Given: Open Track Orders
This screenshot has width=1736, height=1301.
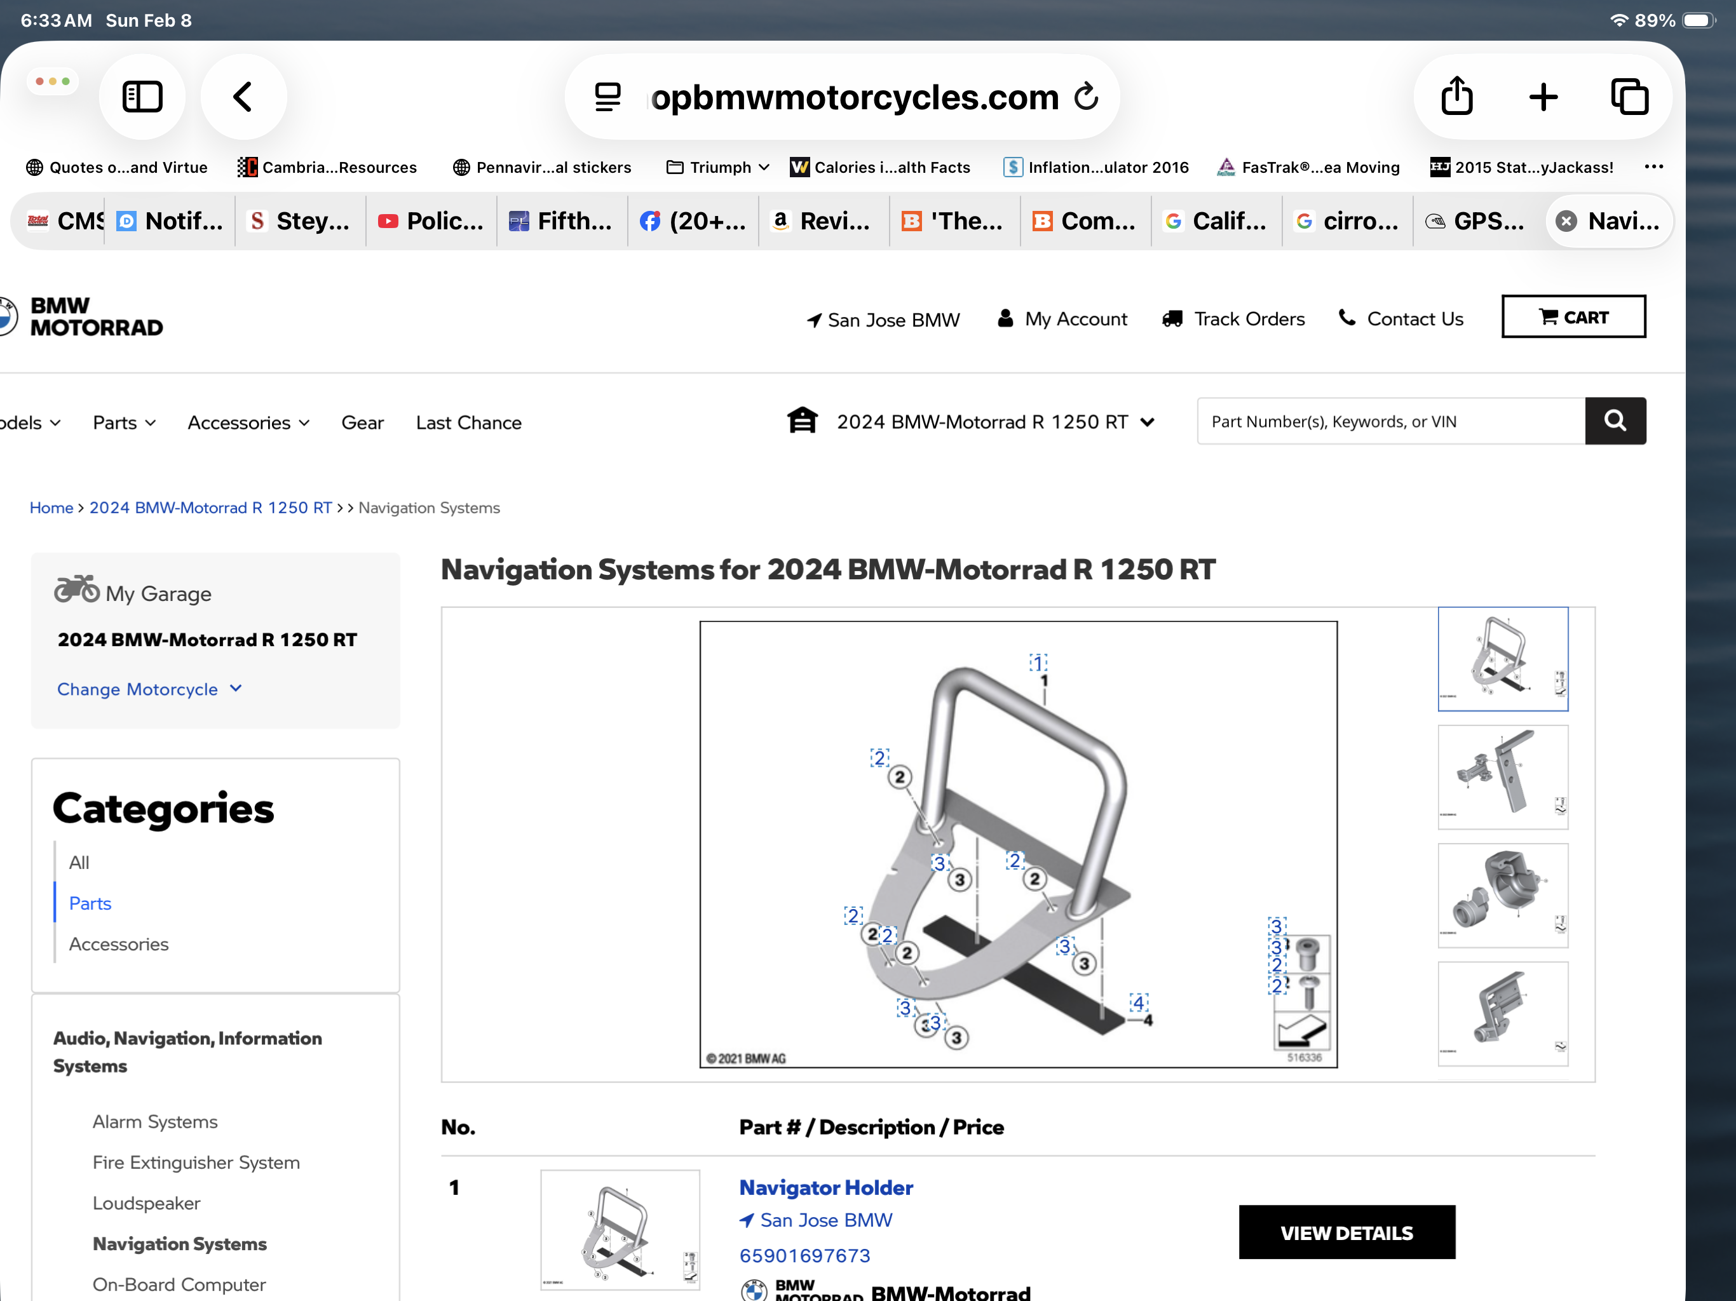Looking at the screenshot, I should click(1234, 319).
